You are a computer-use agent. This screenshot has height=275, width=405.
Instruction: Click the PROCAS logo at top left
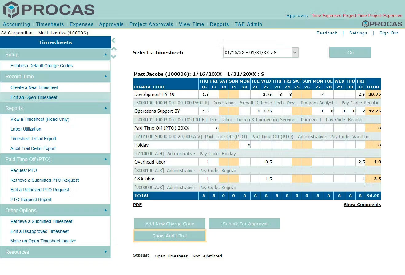pyautogui.click(x=49, y=10)
